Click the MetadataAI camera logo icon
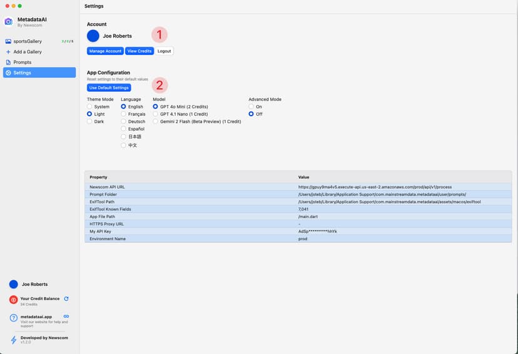Screen dimensions: 518x354 pos(8,22)
